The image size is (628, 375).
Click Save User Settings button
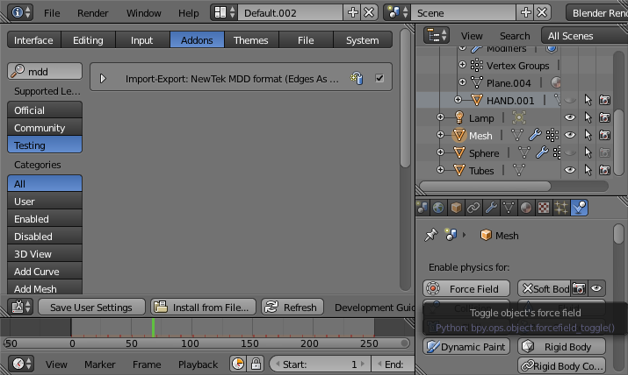[91, 307]
